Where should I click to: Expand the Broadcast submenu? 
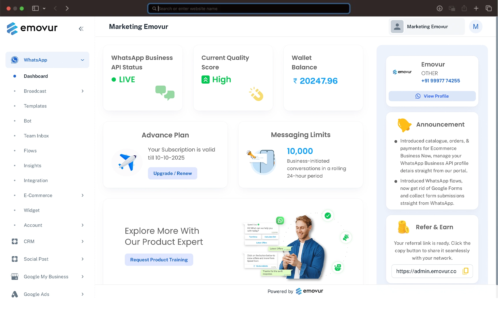click(82, 91)
